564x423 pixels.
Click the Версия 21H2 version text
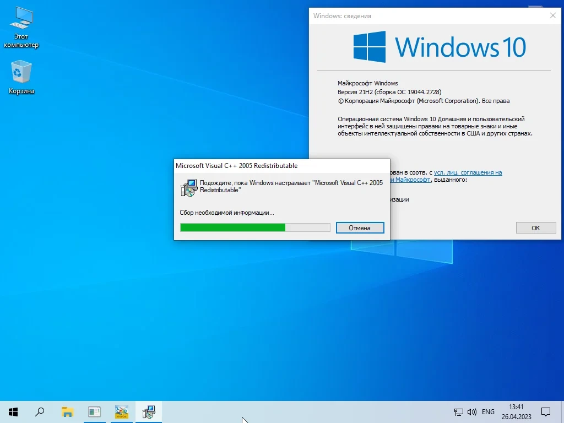point(389,92)
